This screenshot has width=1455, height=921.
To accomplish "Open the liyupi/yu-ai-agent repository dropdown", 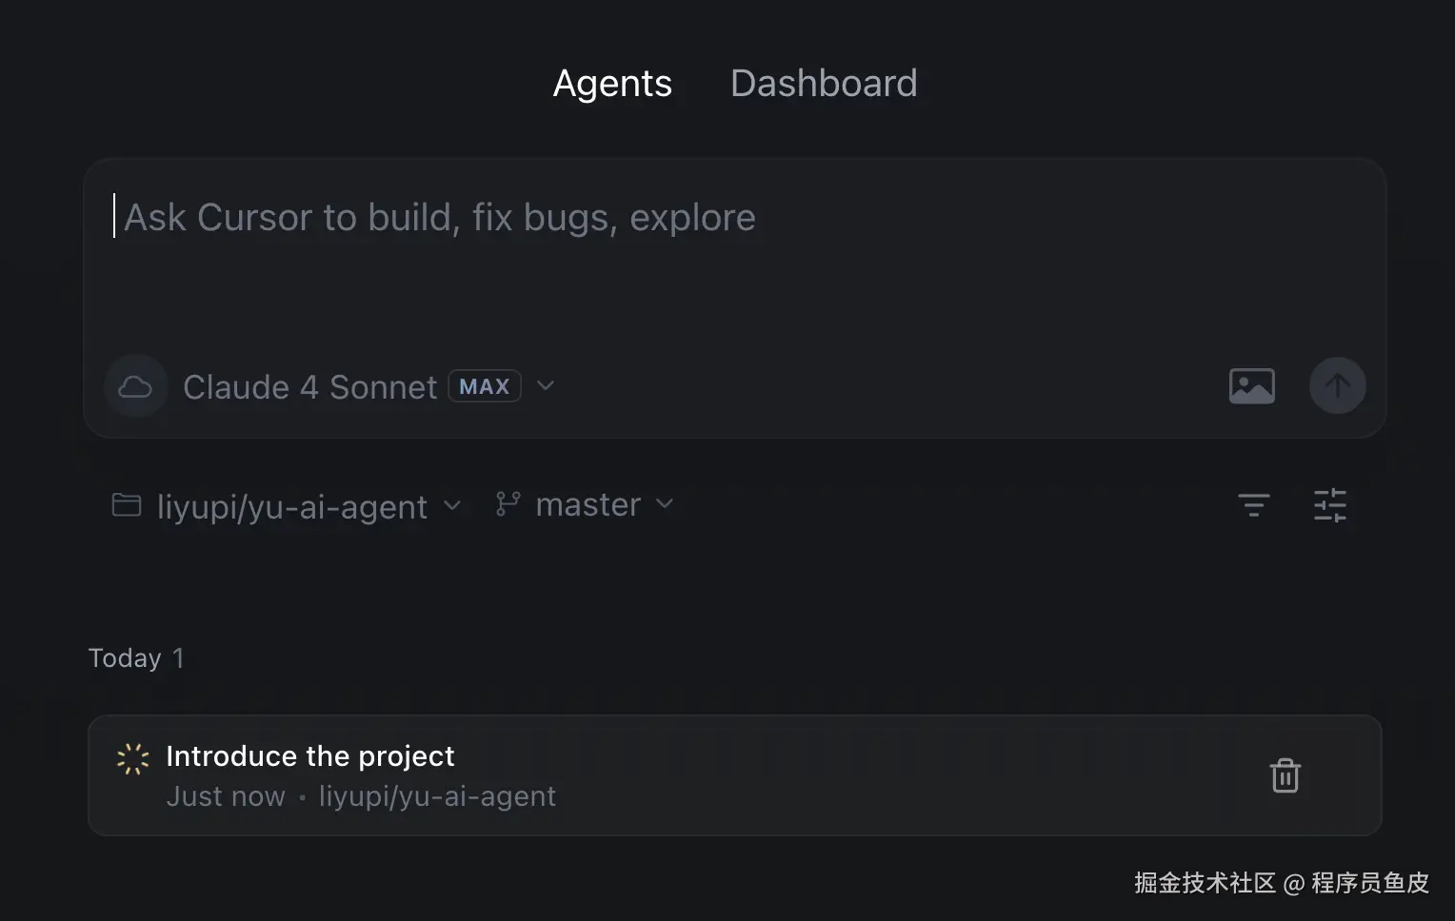I will click(291, 506).
